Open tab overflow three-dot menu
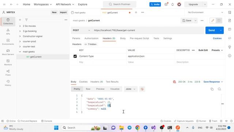The width and height of the screenshot is (234, 132). pyautogui.click(x=143, y=12)
